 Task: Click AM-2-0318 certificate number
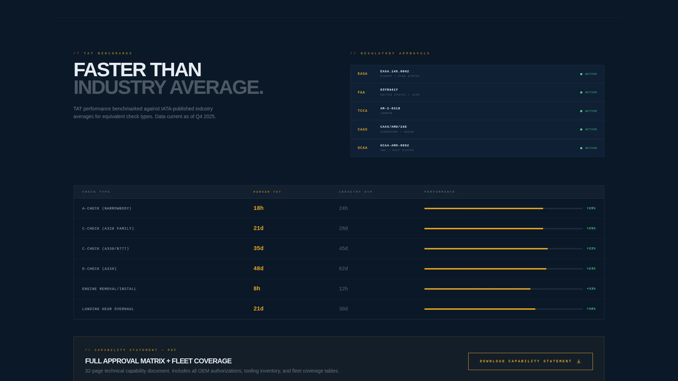[x=390, y=108]
